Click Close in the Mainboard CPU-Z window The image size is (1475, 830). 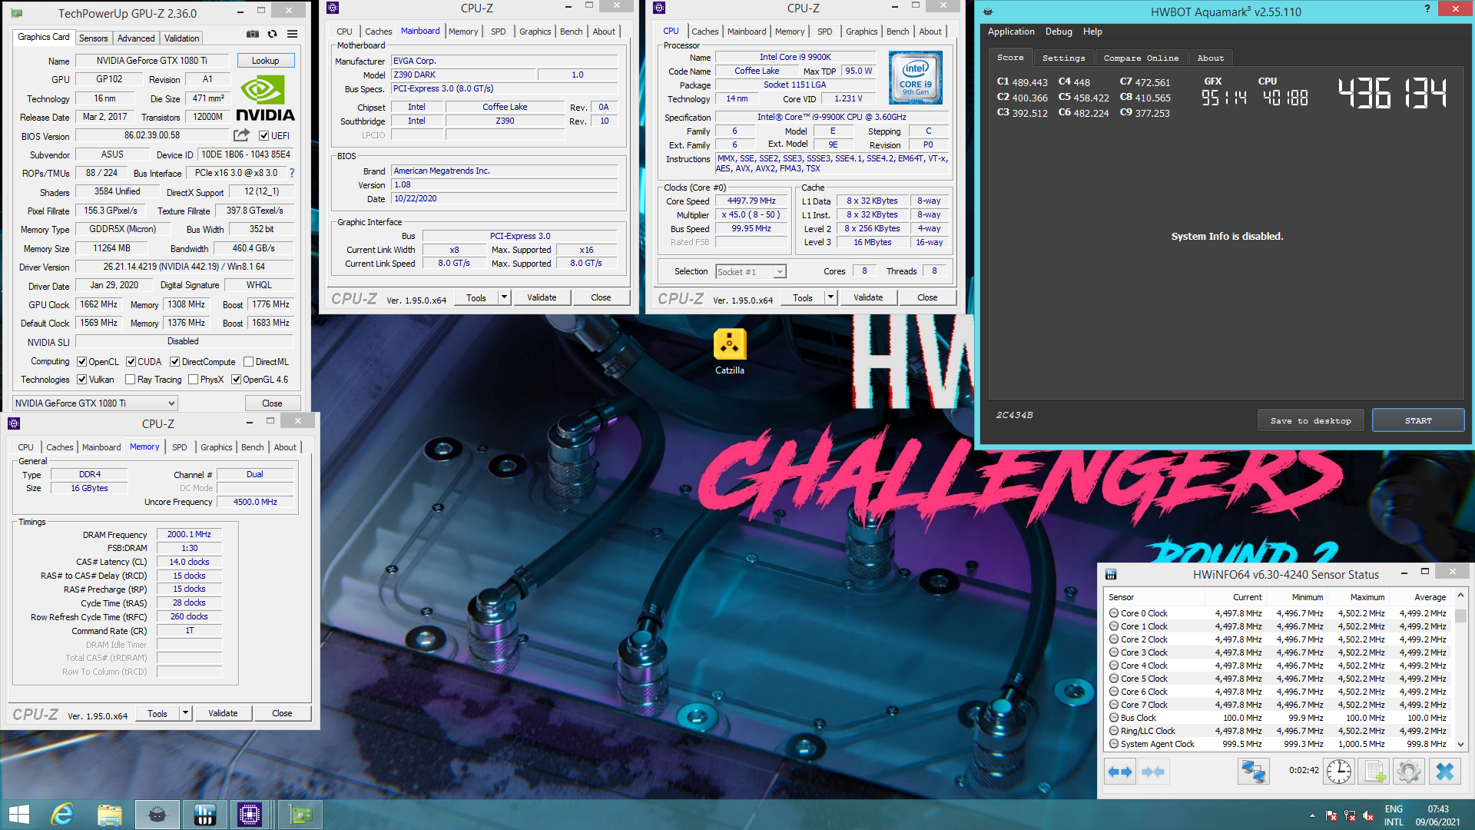pyautogui.click(x=601, y=298)
